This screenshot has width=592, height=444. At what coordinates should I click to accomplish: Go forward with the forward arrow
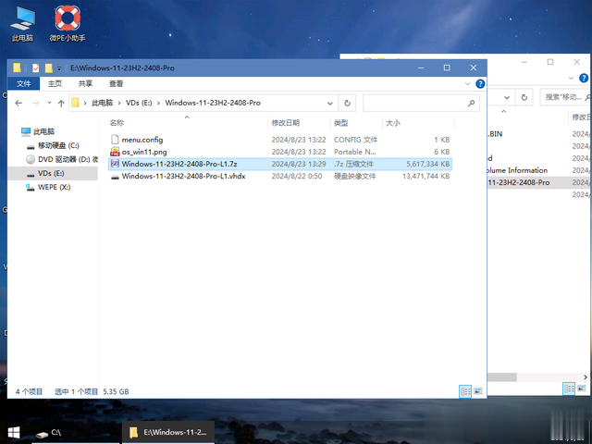click(x=35, y=103)
